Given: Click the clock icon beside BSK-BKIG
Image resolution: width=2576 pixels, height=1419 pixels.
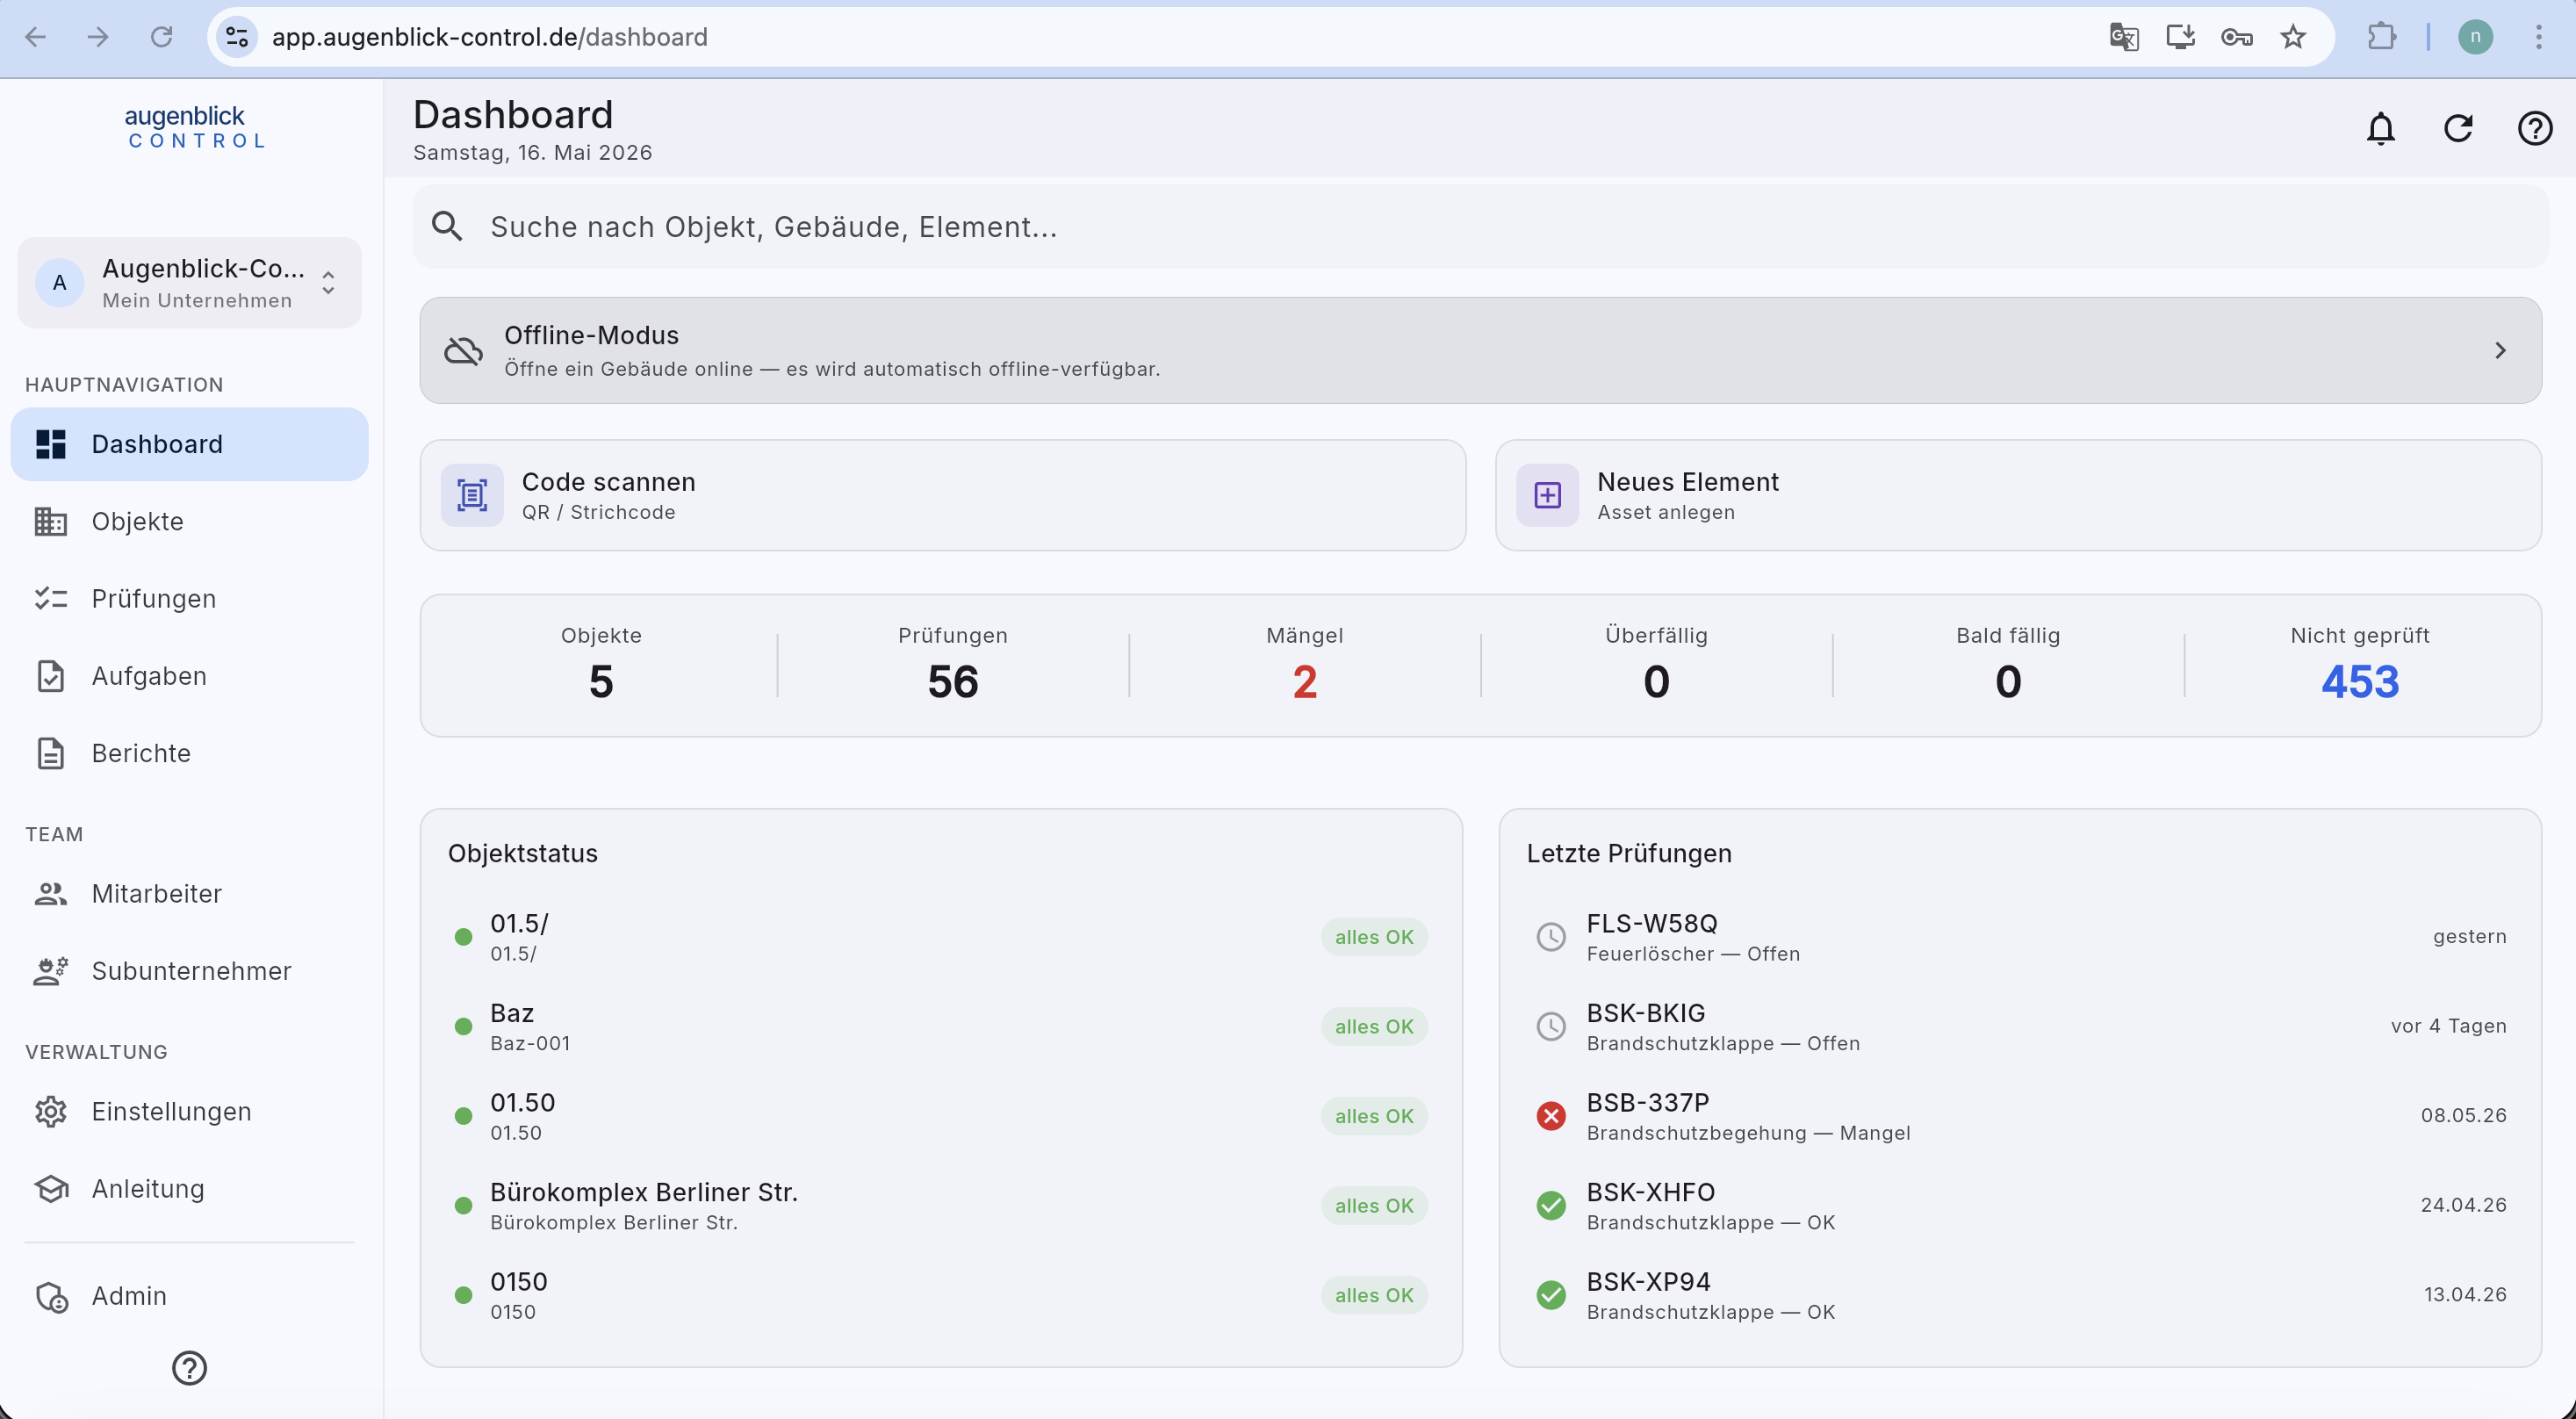Looking at the screenshot, I should pyautogui.click(x=1550, y=1026).
